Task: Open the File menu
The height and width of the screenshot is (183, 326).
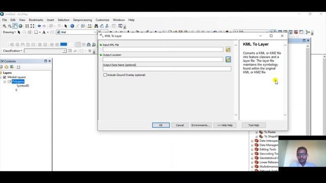Action: tap(5, 20)
